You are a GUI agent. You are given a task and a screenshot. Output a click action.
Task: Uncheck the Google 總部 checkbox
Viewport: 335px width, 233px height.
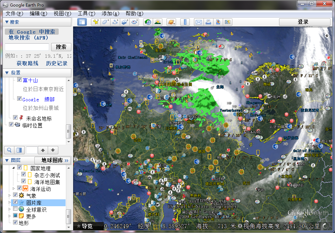pyautogui.click(x=19, y=99)
